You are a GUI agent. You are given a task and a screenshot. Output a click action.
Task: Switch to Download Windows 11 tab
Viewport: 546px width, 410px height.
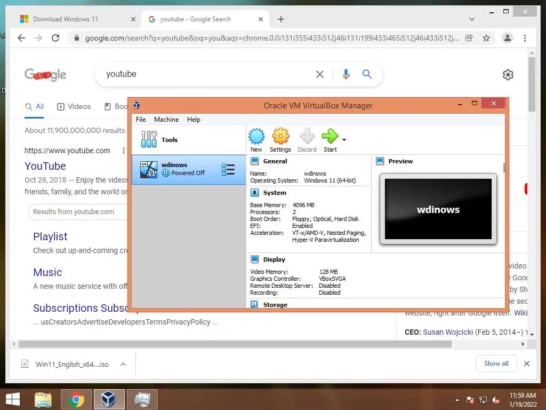point(77,19)
